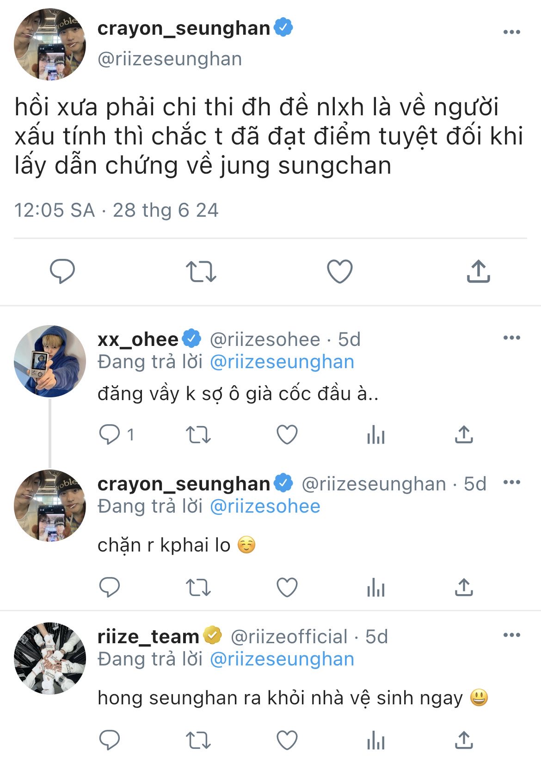Like crayon_seunghan's reply to riizesohee
The height and width of the screenshot is (759, 541).
point(287,588)
